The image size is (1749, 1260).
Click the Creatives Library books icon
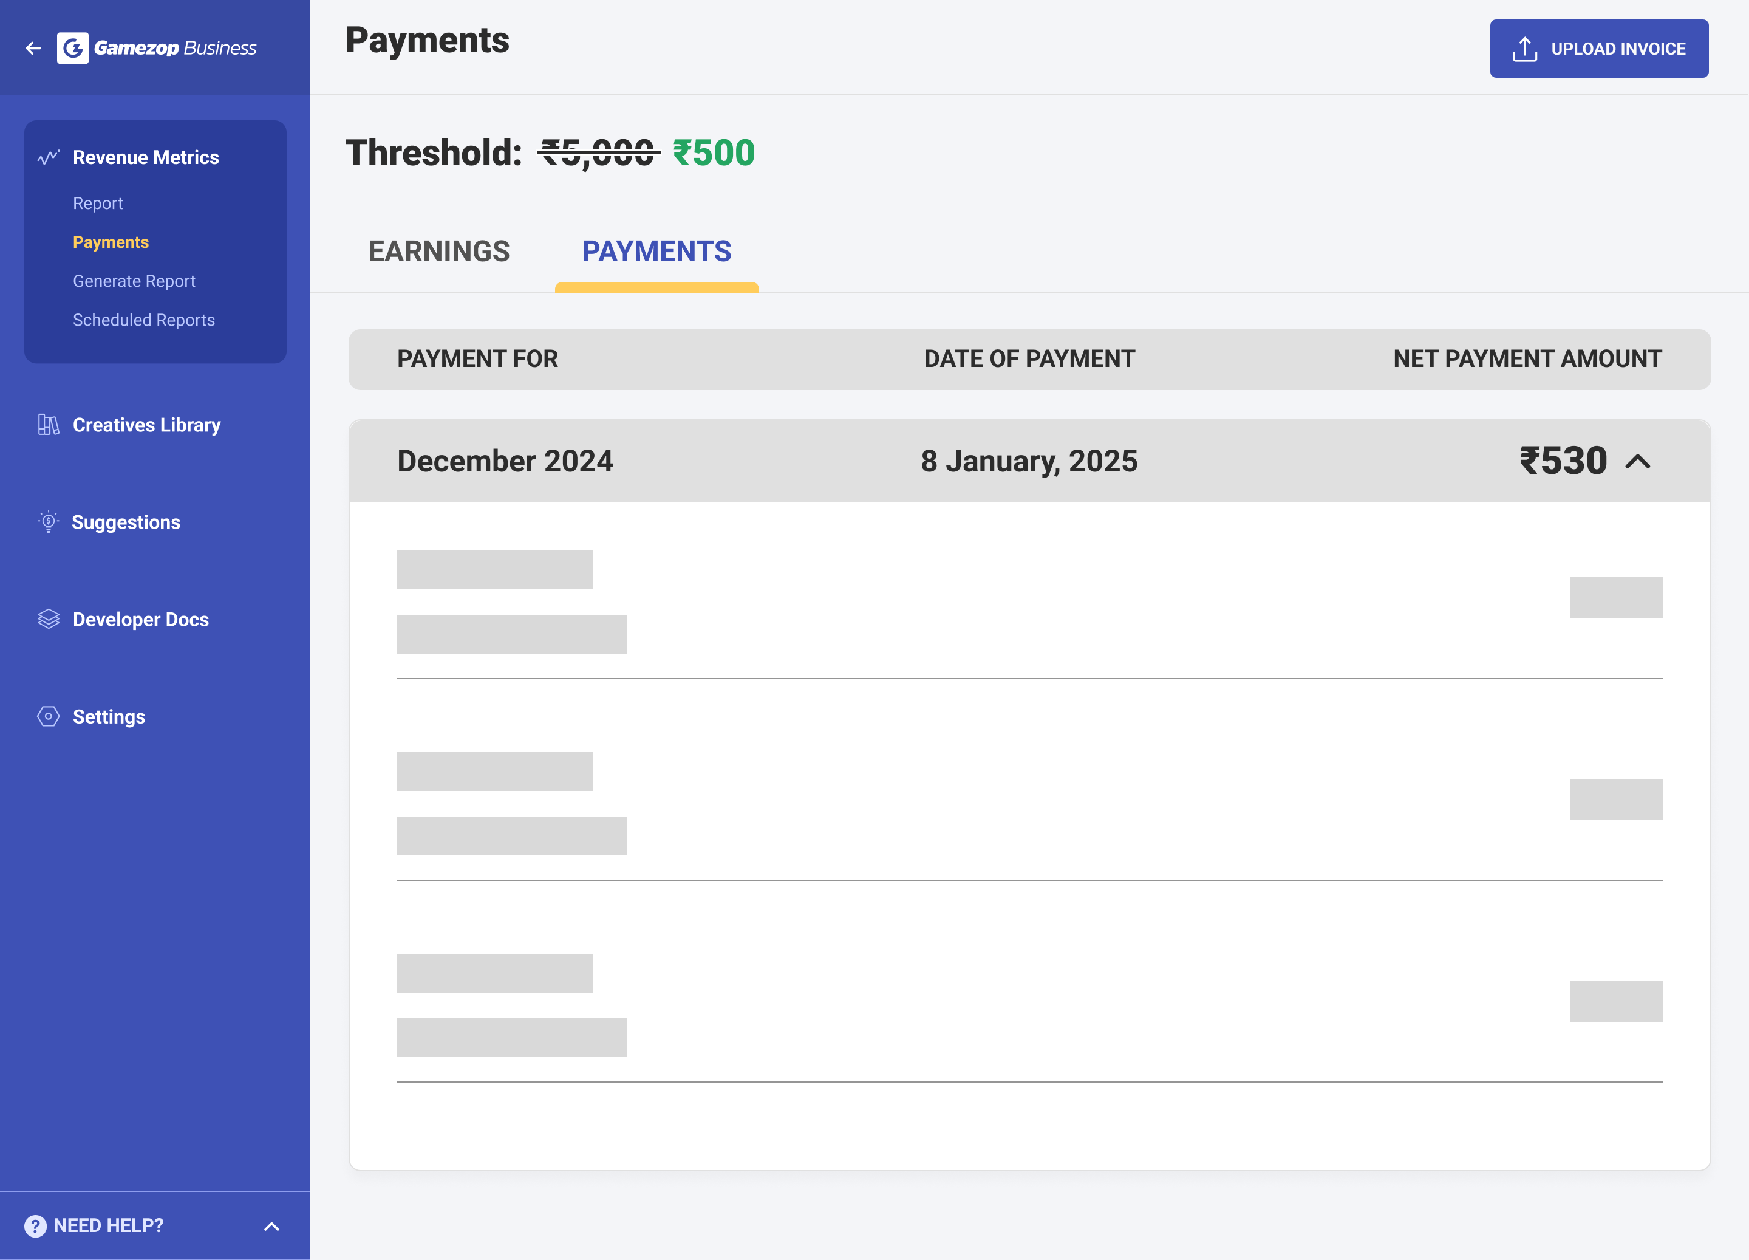49,425
